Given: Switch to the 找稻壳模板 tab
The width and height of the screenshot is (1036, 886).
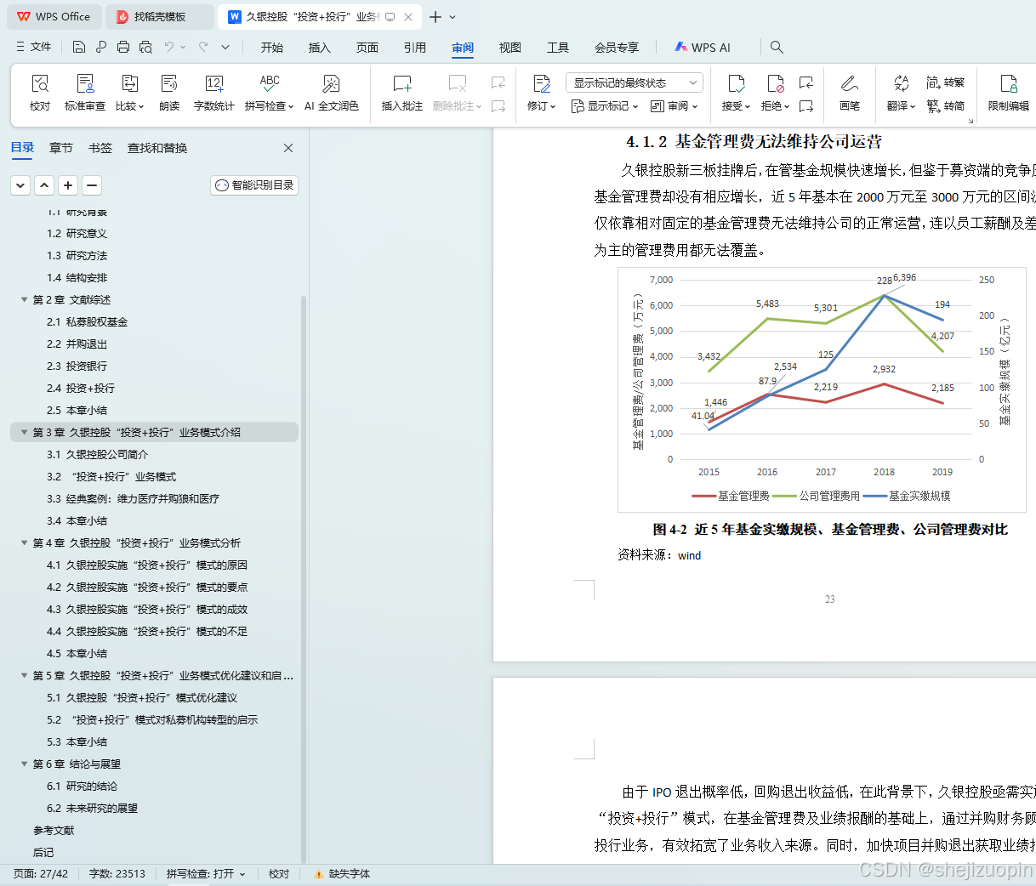Looking at the screenshot, I should (x=160, y=17).
